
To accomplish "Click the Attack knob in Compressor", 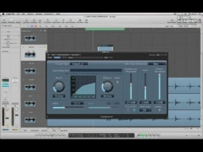I will click(59, 86).
